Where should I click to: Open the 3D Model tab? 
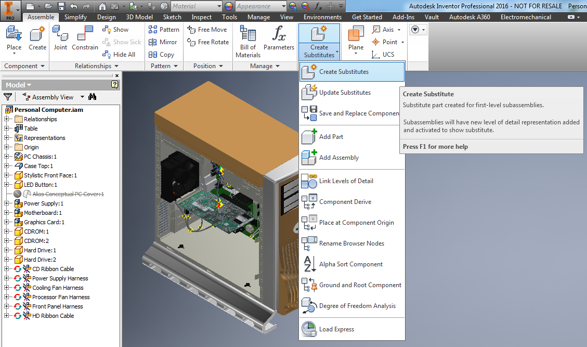tap(139, 17)
